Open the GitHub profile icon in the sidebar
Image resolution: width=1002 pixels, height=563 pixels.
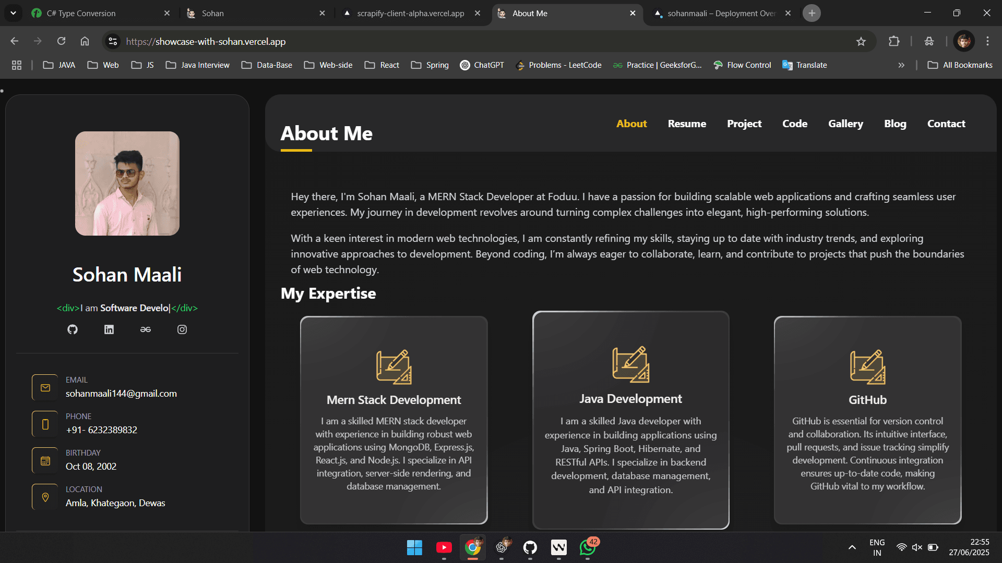pos(72,329)
